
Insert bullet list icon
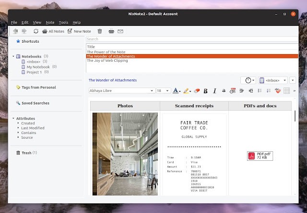click(x=260, y=90)
